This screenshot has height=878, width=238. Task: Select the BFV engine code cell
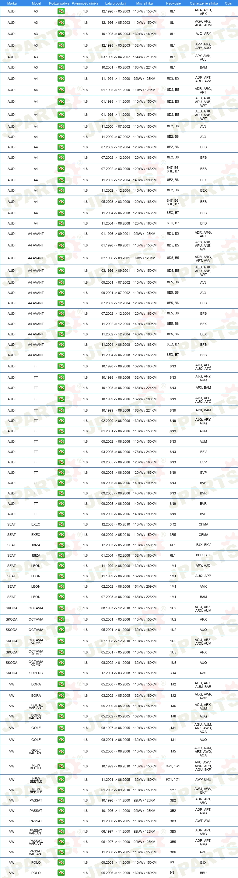pos(203,451)
